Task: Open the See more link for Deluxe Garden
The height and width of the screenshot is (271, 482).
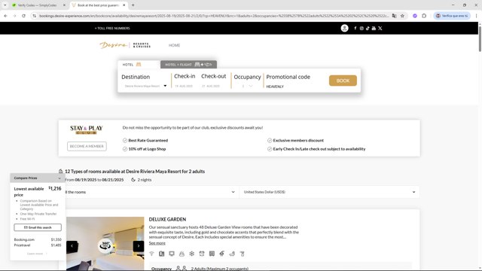Action: [157, 243]
